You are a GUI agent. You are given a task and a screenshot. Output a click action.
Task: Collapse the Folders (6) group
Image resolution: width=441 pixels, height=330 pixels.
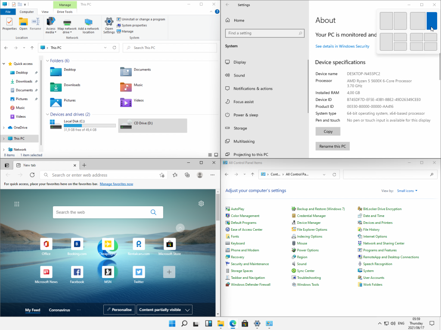[x=47, y=61]
